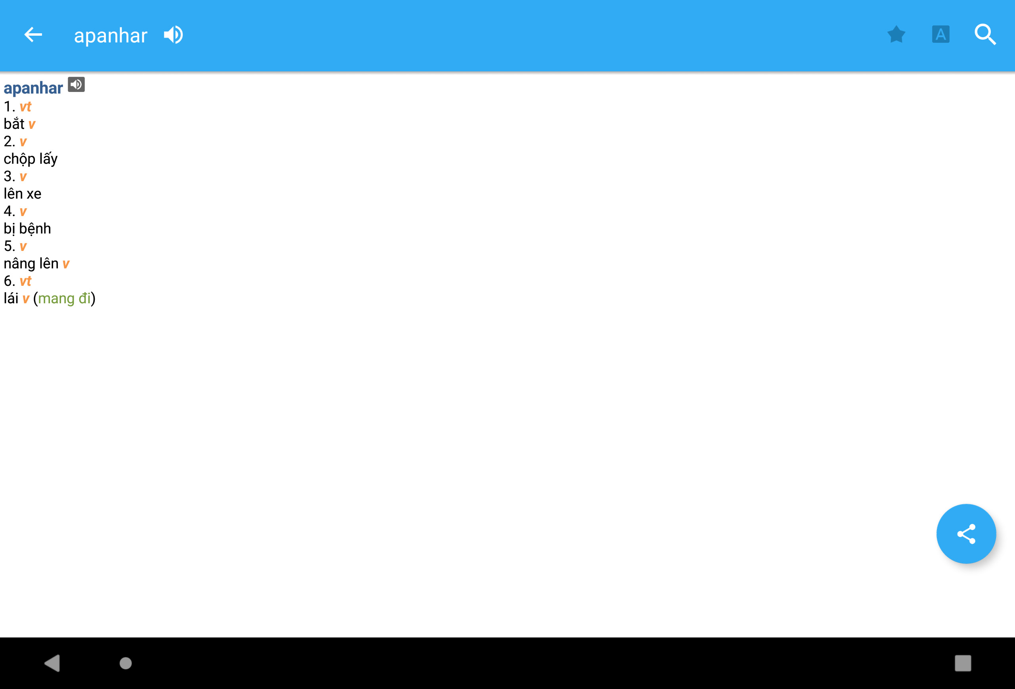Tap Android home circle button
The height and width of the screenshot is (689, 1015).
[126, 663]
